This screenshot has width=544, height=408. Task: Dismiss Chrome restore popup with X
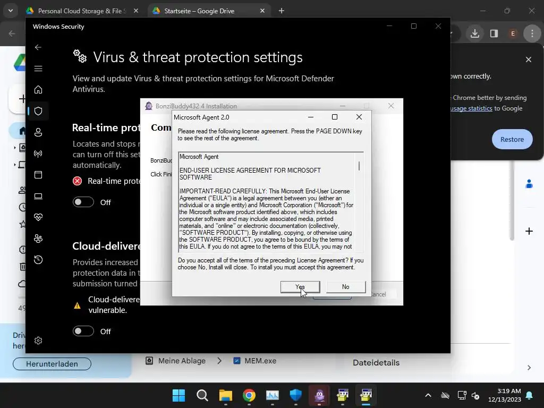point(529,59)
